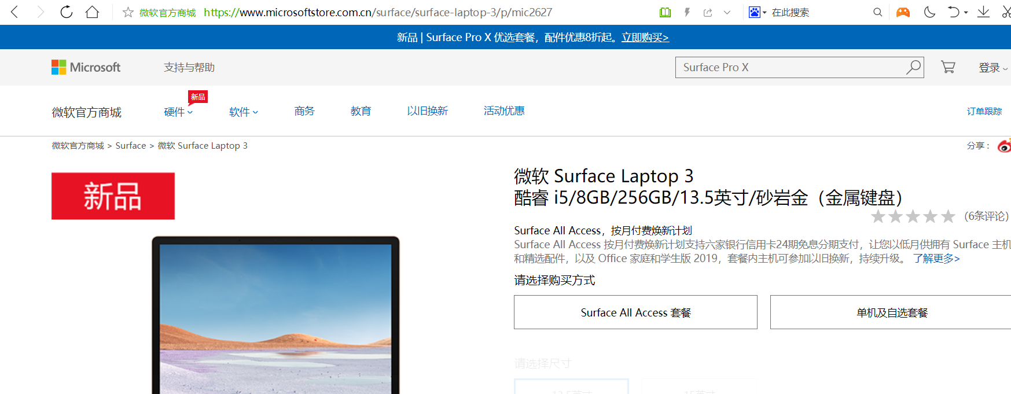Click the red 新品 badge above product image
The height and width of the screenshot is (394, 1011).
coord(113,196)
